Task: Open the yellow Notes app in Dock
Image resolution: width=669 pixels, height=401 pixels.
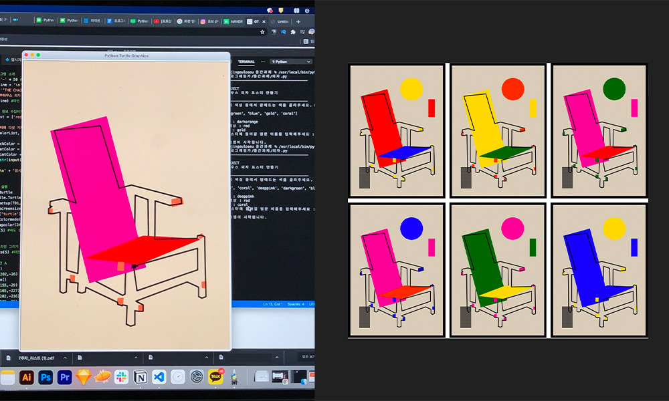Action: point(7,378)
